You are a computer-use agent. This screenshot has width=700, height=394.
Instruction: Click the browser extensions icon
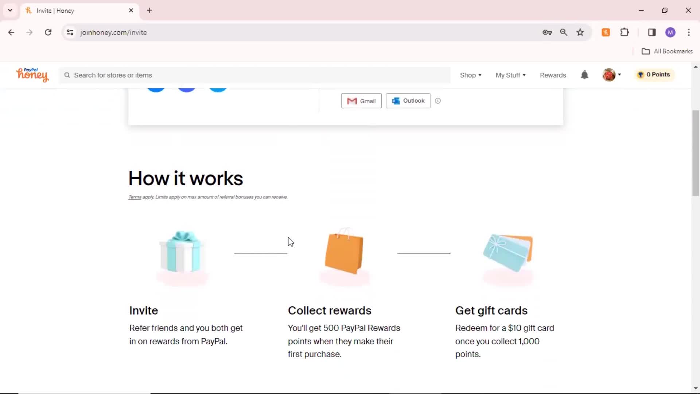[x=625, y=32]
